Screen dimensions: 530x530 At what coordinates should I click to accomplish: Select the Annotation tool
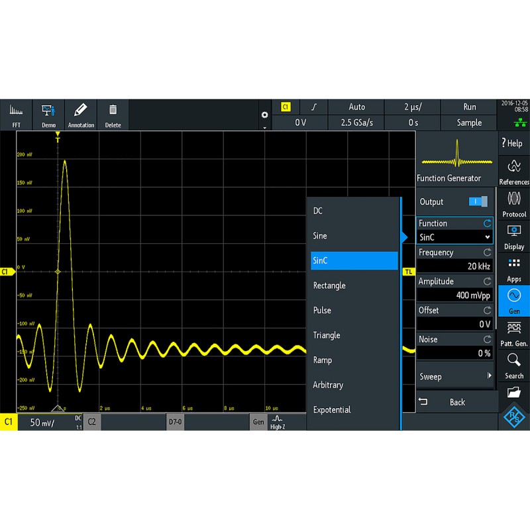coord(81,114)
